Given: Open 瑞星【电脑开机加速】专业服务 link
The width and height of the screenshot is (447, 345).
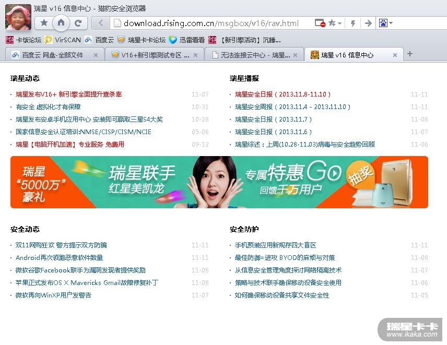Looking at the screenshot, I should (70, 145).
